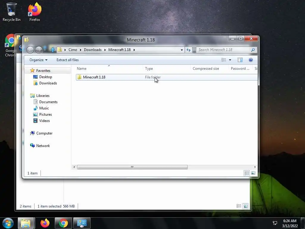305x229 pixels.
Task: Click the right scroll arrow
Action: click(255, 167)
